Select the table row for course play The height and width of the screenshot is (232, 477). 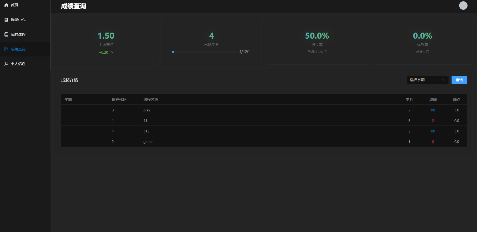[264, 110]
